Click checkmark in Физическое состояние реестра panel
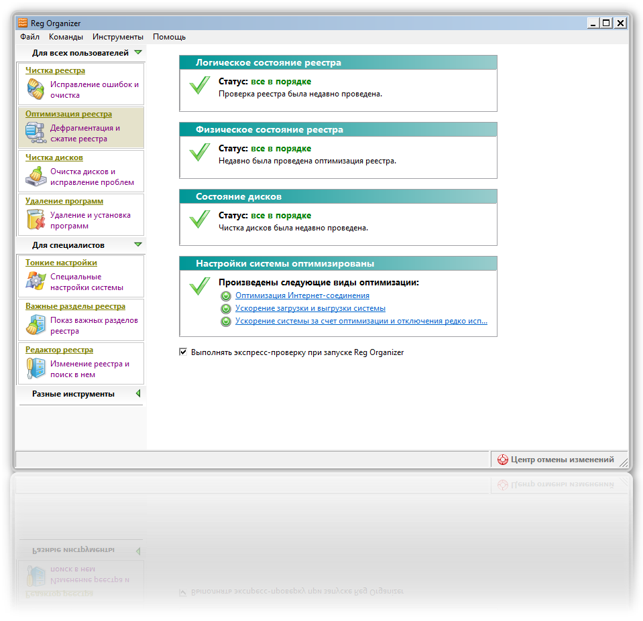Screen dimensions: 643x621 coord(200,152)
